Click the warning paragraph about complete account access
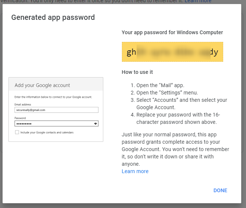Viewport: 246px width, 208px height. [175, 150]
